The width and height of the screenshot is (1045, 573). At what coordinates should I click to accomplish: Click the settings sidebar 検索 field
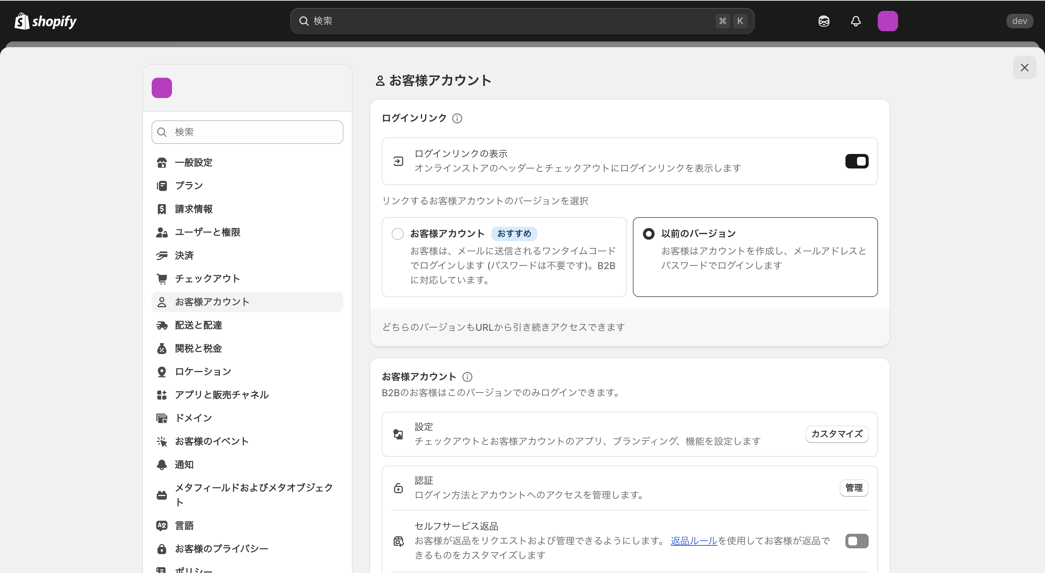tap(247, 132)
